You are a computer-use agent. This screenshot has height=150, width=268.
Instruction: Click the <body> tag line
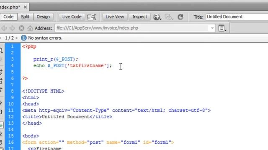pyautogui.click(x=31, y=136)
